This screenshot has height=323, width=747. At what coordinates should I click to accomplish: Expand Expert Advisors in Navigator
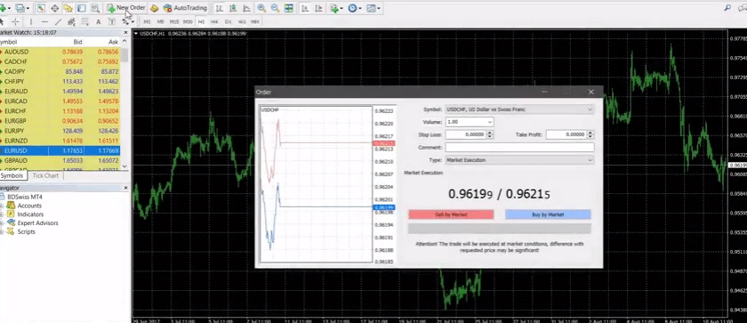2,223
